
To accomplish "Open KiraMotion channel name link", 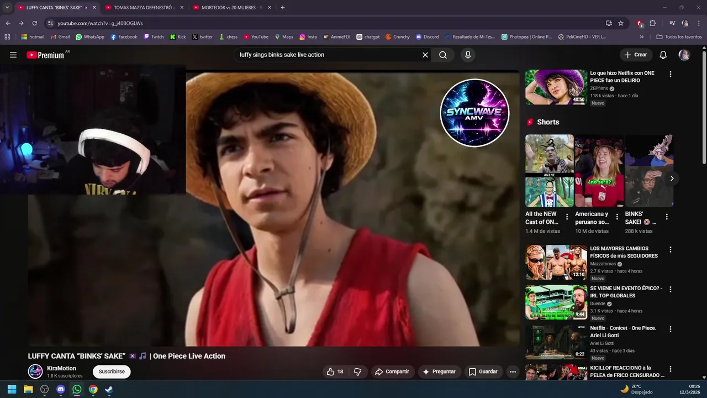I will pos(61,368).
